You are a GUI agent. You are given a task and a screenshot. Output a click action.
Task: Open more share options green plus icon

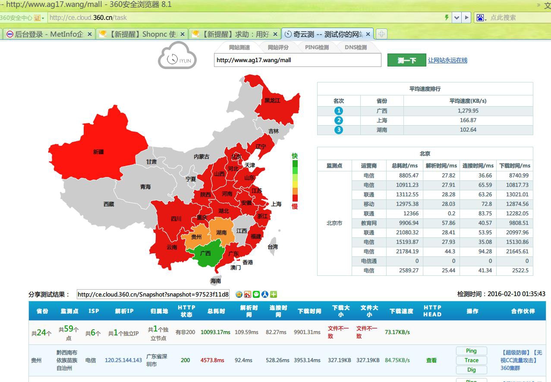pos(274,294)
